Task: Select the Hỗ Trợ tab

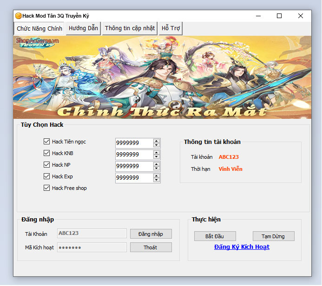Action: point(171,28)
